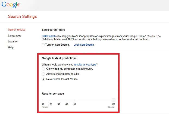Select Only when my computer is fast enough
This screenshot has width=169, height=114.
tap(43, 69)
